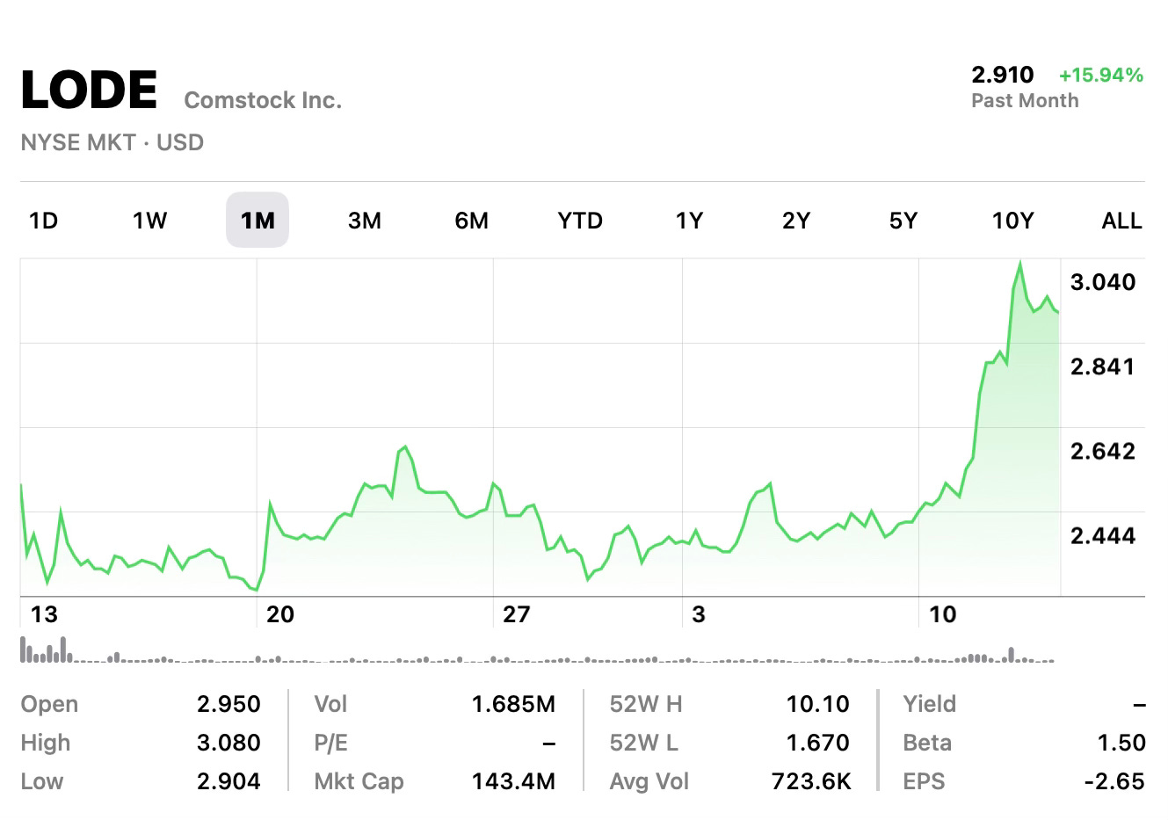Click the +15.94% change value
1168x820 pixels.
coord(1101,75)
